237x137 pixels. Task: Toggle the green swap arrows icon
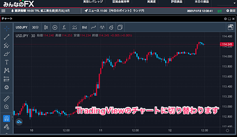tap(220, 11)
